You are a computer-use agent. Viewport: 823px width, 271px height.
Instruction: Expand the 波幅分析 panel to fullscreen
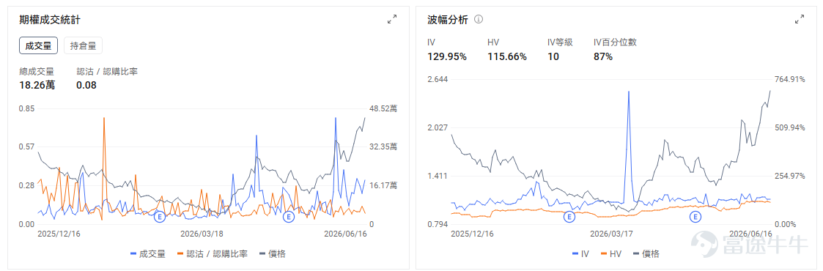[x=800, y=20]
